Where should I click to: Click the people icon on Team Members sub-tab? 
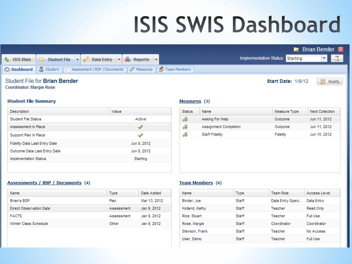[161, 69]
